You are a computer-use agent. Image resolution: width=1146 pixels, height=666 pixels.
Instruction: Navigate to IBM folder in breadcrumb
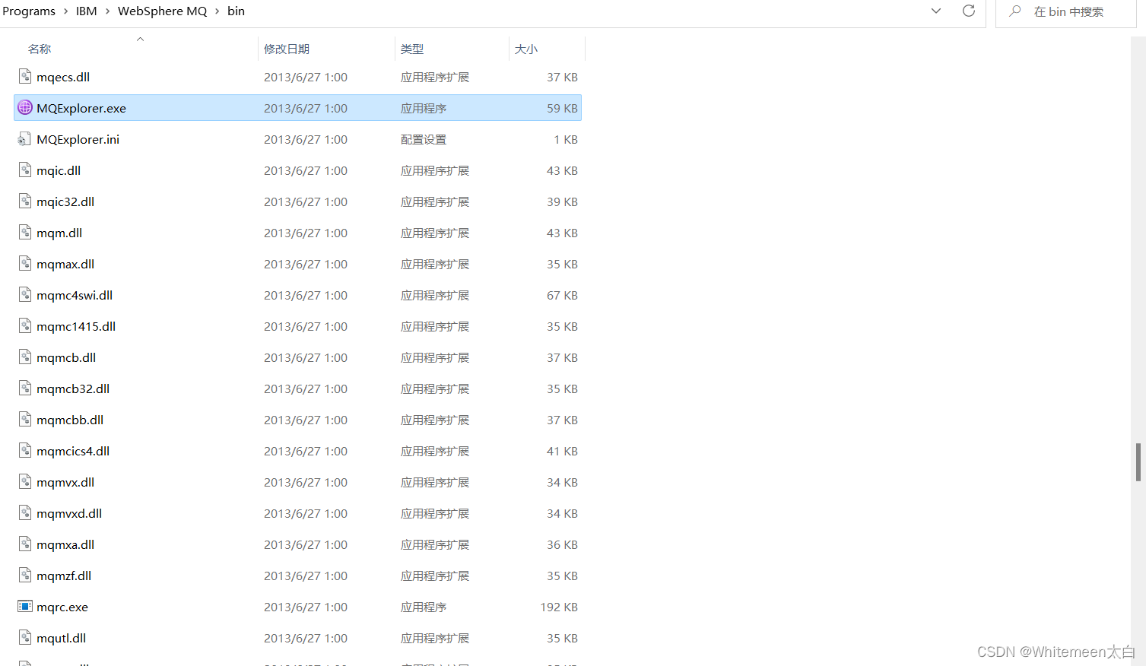click(87, 11)
